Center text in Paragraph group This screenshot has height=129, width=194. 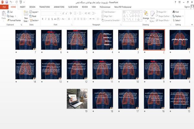(78, 19)
